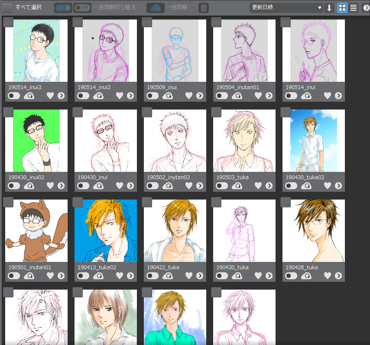Screen dimensions: 370x345
Task: Expand details arrow for 190428_tuka
Action: (x=338, y=276)
